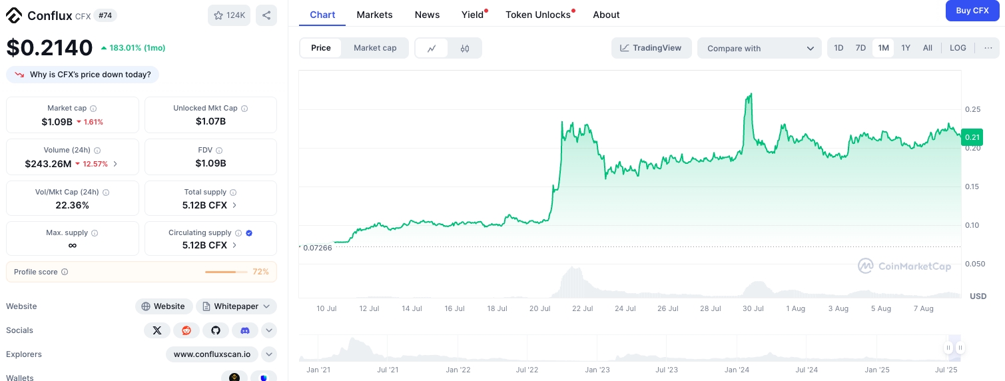
Task: Open the Compare with dropdown
Action: (x=760, y=48)
